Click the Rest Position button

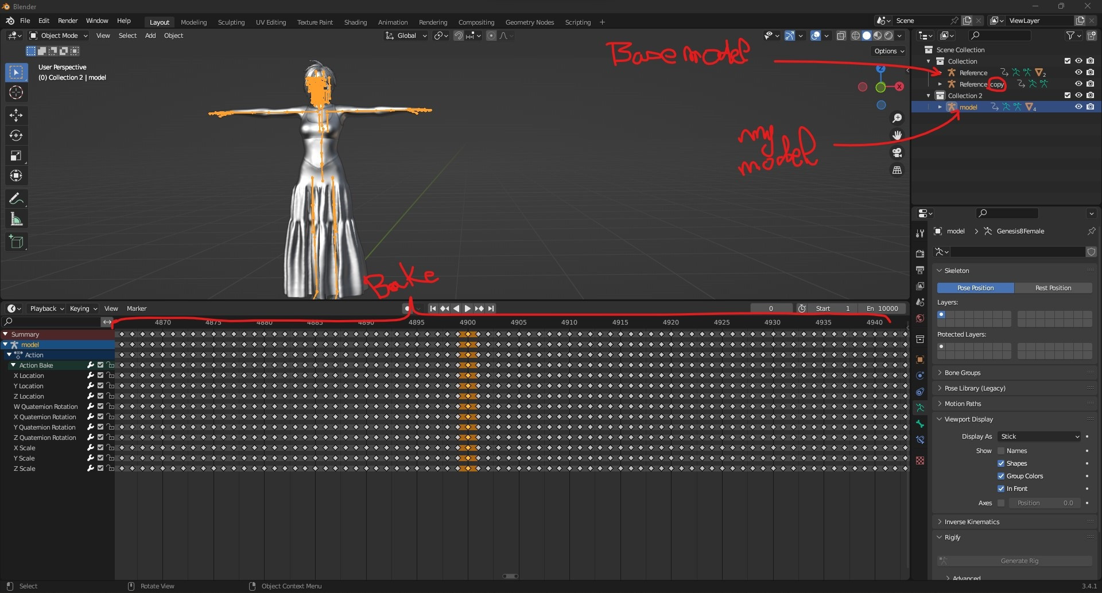[x=1054, y=288]
